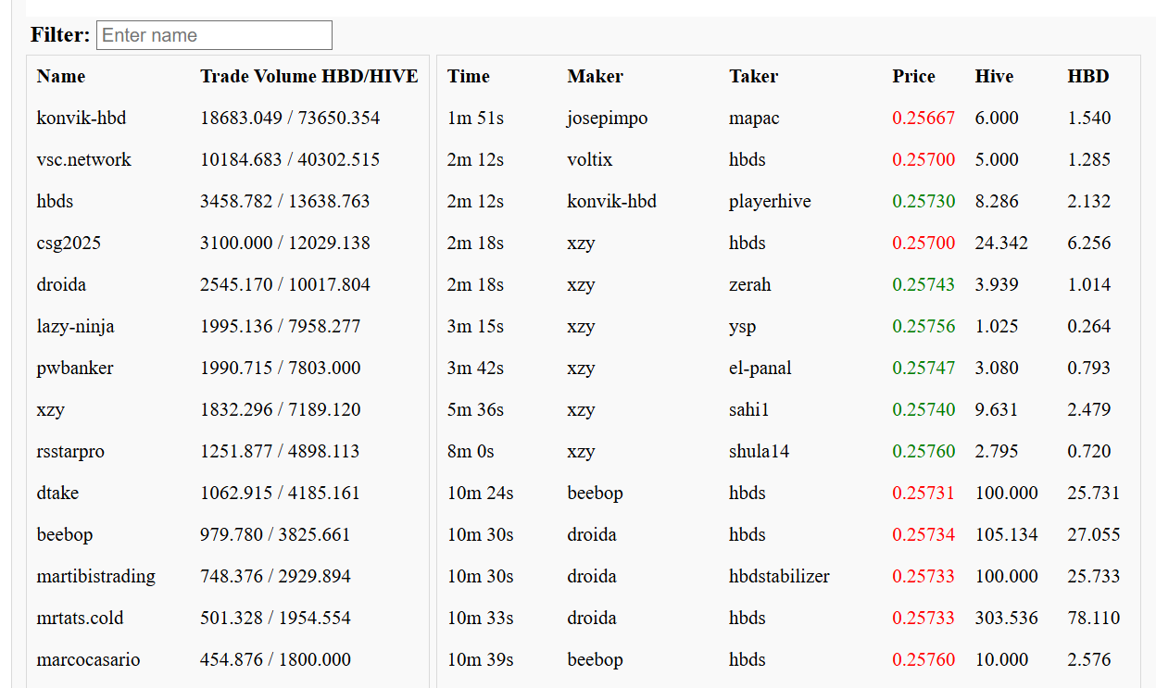Click the Maker column header
Image resolution: width=1156 pixels, height=688 pixels.
pos(595,77)
